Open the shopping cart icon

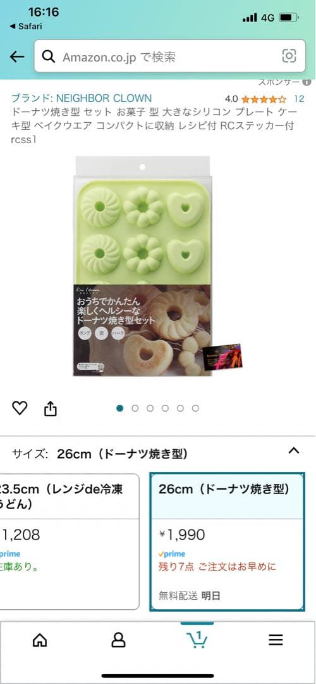pyautogui.click(x=197, y=640)
